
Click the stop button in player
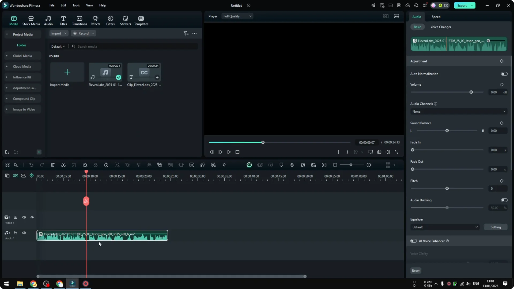pos(237,152)
